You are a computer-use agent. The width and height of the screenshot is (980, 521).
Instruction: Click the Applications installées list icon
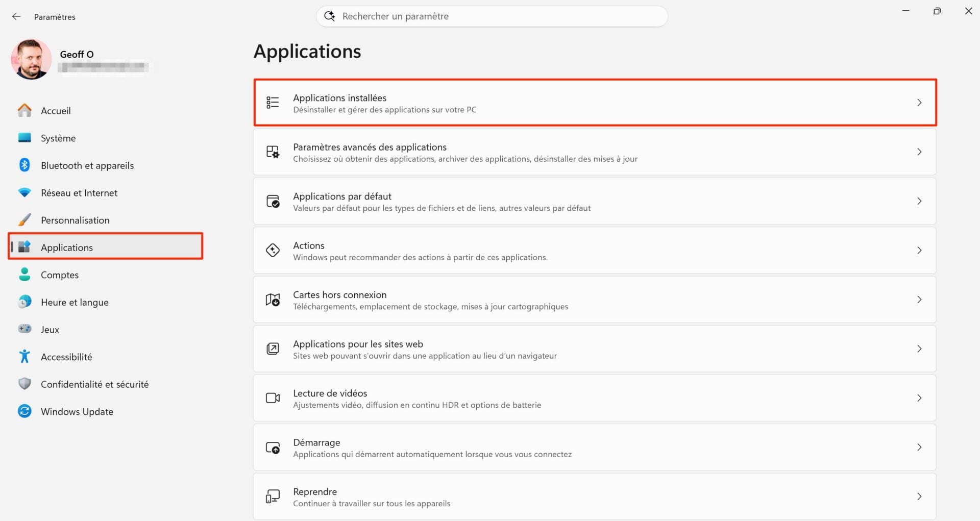pos(273,103)
